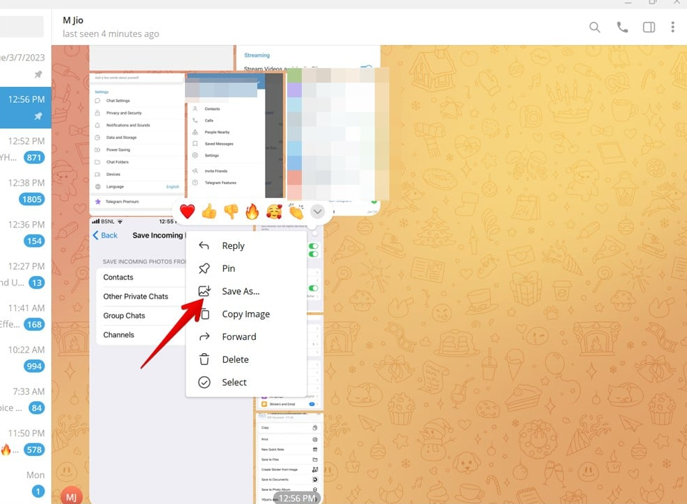Open chat with 1805 unread messages
Image resolution: width=687 pixels, height=504 pixels.
click(x=26, y=191)
